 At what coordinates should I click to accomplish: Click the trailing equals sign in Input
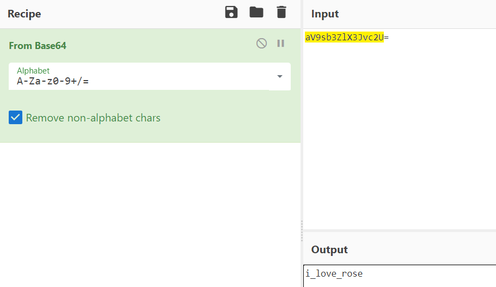point(387,38)
